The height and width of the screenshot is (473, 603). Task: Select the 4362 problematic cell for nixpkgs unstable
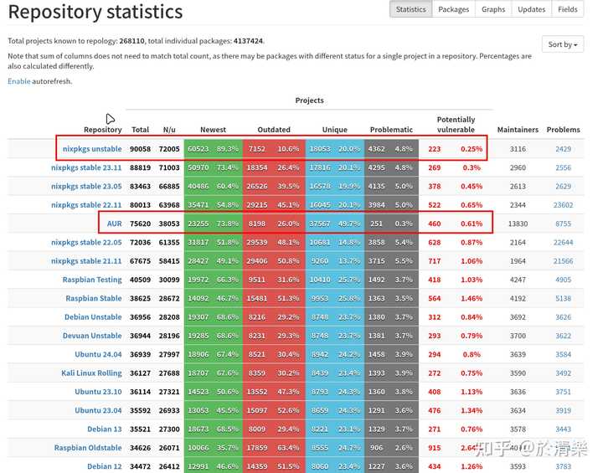pos(376,149)
